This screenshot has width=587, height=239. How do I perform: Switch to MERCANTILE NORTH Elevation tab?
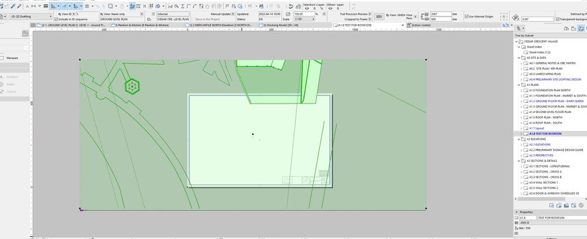coord(219,25)
